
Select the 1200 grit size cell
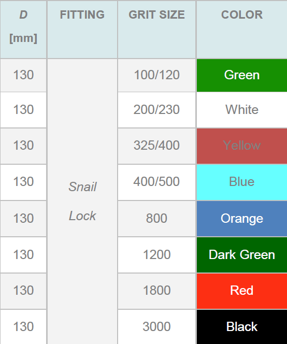pyautogui.click(x=156, y=255)
